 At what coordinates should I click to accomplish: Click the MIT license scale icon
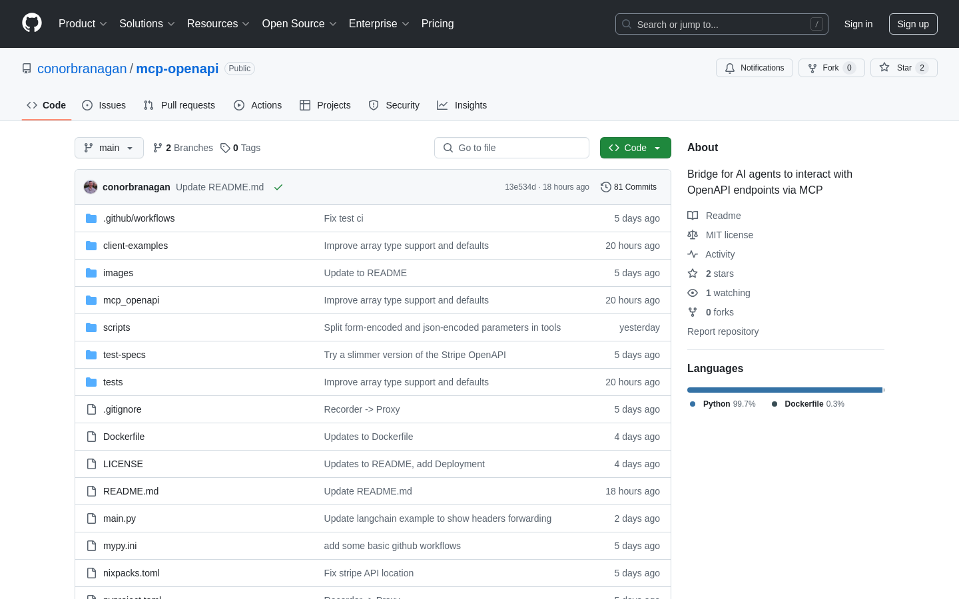tap(693, 235)
